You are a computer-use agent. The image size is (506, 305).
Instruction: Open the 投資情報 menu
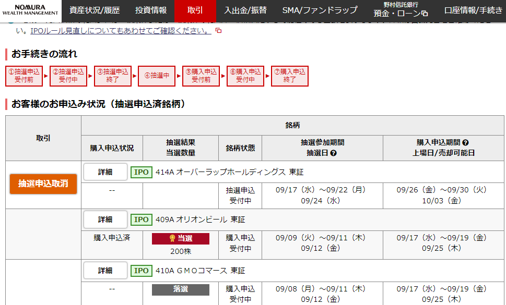click(x=151, y=10)
